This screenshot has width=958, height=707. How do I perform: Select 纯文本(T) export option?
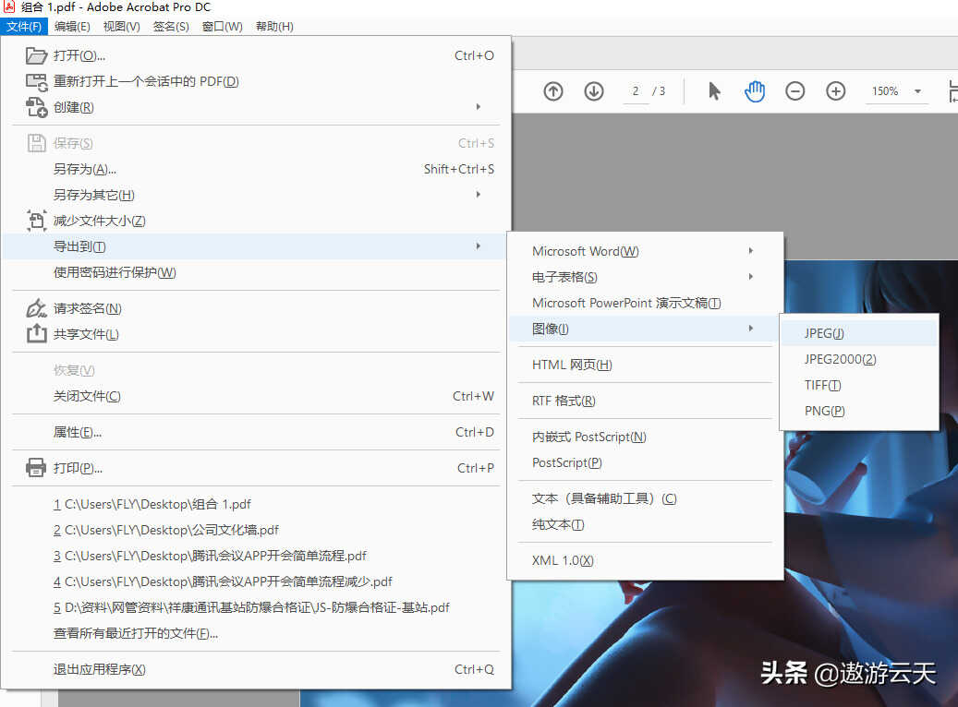645,524
